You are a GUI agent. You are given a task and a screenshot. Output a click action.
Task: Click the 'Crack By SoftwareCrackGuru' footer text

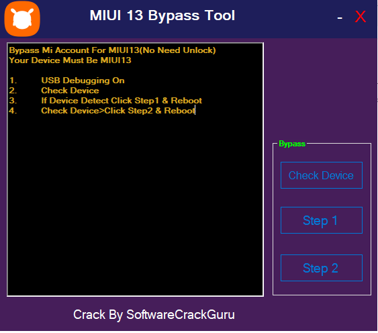pos(154,315)
